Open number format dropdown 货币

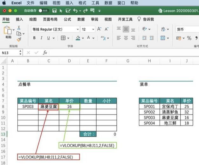pyautogui.click(x=187, y=29)
